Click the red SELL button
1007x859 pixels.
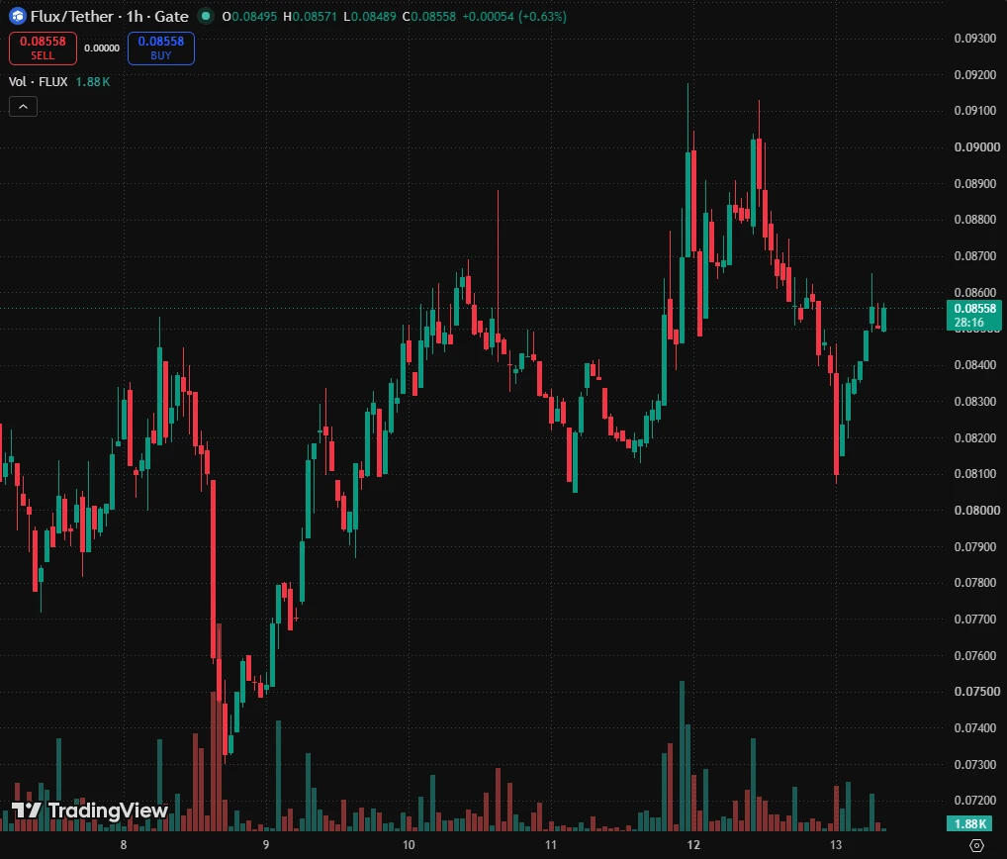tap(43, 48)
